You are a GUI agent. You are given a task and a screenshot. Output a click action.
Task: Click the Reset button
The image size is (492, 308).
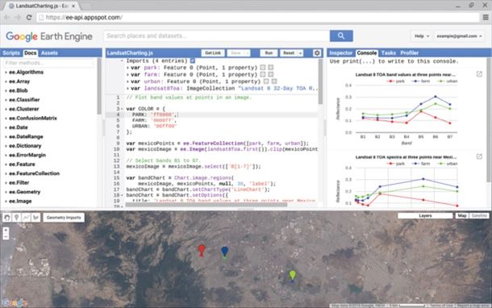click(x=289, y=53)
